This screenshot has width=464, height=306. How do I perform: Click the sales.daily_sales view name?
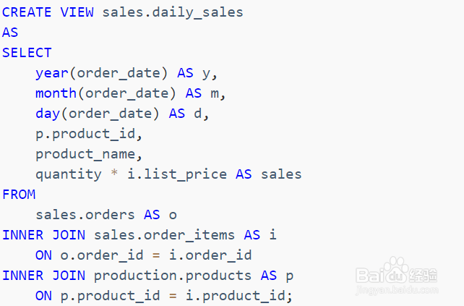(x=173, y=13)
